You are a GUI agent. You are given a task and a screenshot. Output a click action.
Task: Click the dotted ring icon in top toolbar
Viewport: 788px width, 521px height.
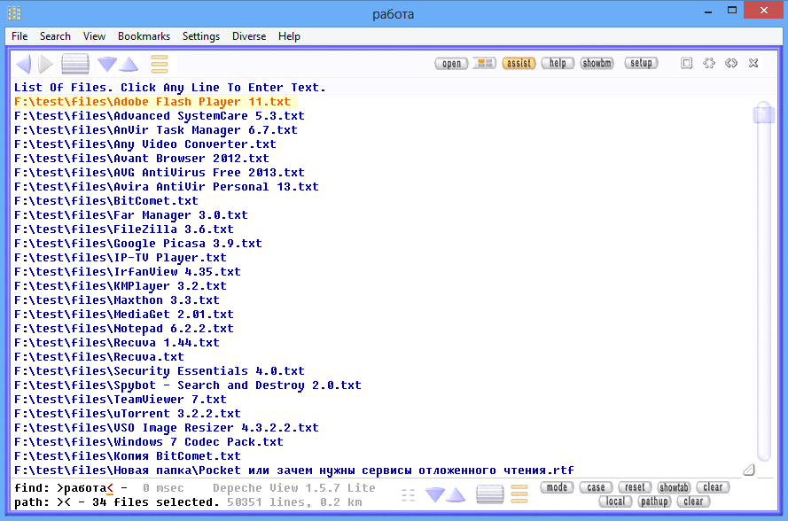[708, 63]
